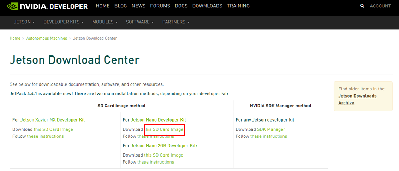Click 'See below for downloadable documentation' text
Image resolution: width=399 pixels, height=171 pixels.
87,84
